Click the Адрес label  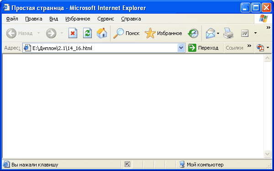(12, 48)
